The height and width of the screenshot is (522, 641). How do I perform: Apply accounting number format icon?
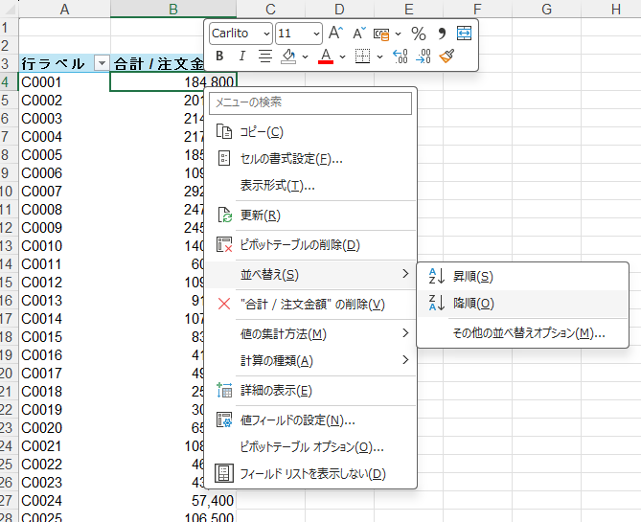click(x=381, y=34)
